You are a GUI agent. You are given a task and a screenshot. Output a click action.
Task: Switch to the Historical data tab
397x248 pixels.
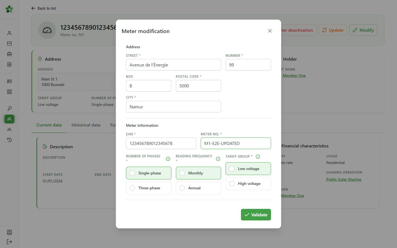[86, 125]
